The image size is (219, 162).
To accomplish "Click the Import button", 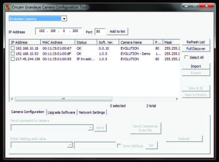I will click(x=196, y=66).
